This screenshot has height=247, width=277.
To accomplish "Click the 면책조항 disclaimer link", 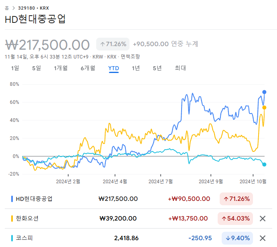I will coord(130,57).
